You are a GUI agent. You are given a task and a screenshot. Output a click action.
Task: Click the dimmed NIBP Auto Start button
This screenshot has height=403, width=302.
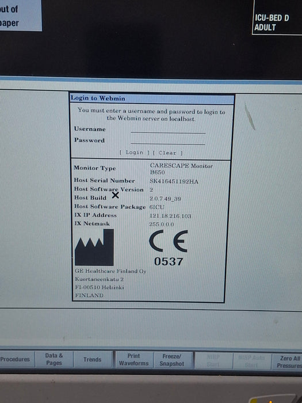251,361
